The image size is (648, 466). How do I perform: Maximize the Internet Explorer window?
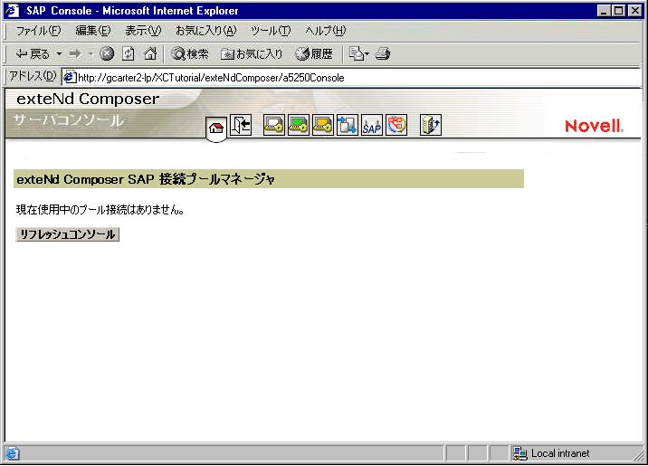pos(619,10)
